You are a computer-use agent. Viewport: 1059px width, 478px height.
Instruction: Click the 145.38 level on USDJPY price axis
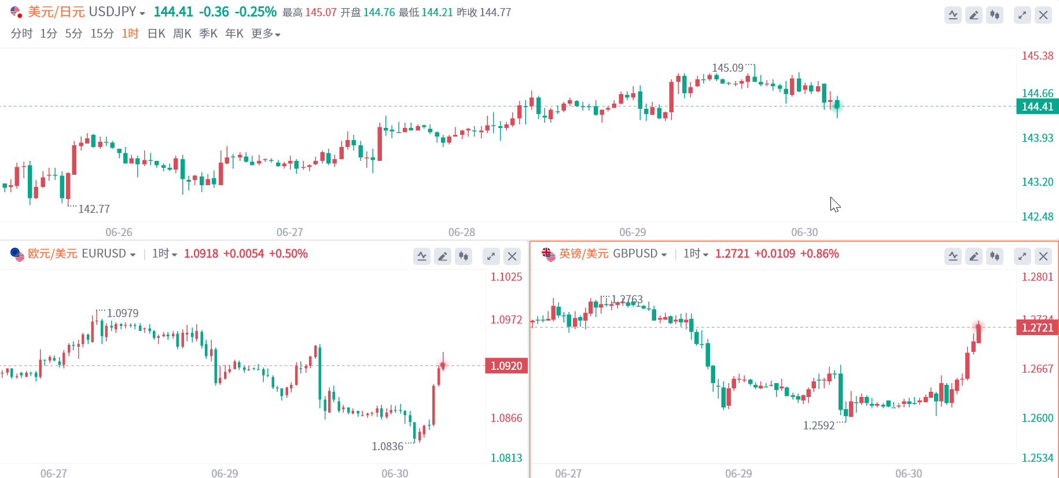pos(1038,56)
